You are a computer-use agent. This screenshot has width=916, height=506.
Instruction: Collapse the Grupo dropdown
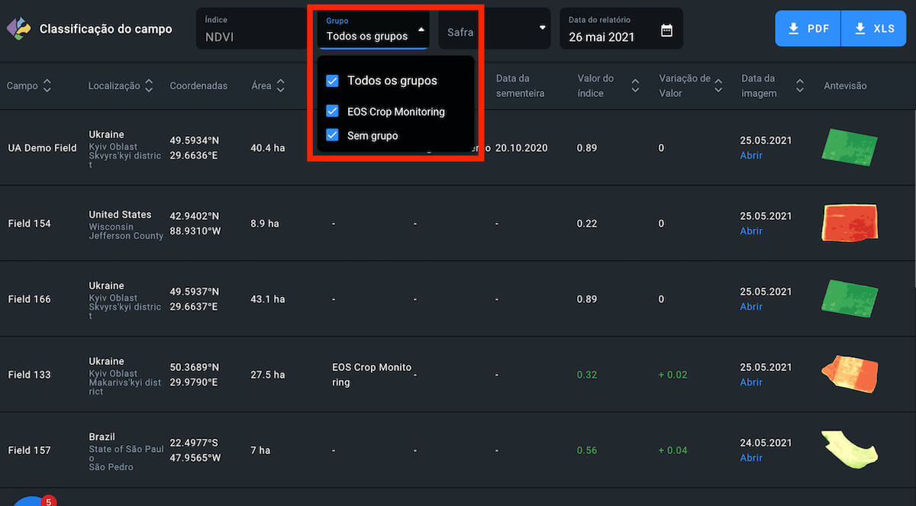pyautogui.click(x=421, y=31)
